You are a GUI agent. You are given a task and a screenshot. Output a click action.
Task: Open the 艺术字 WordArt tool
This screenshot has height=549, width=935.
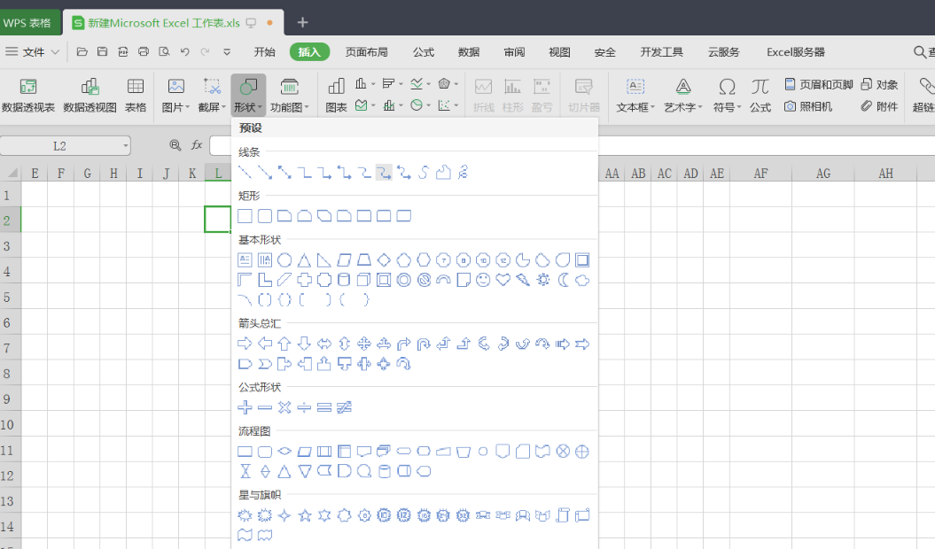pos(683,96)
